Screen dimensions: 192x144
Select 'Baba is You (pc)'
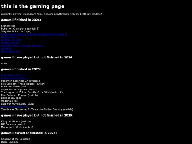click(x=11, y=98)
